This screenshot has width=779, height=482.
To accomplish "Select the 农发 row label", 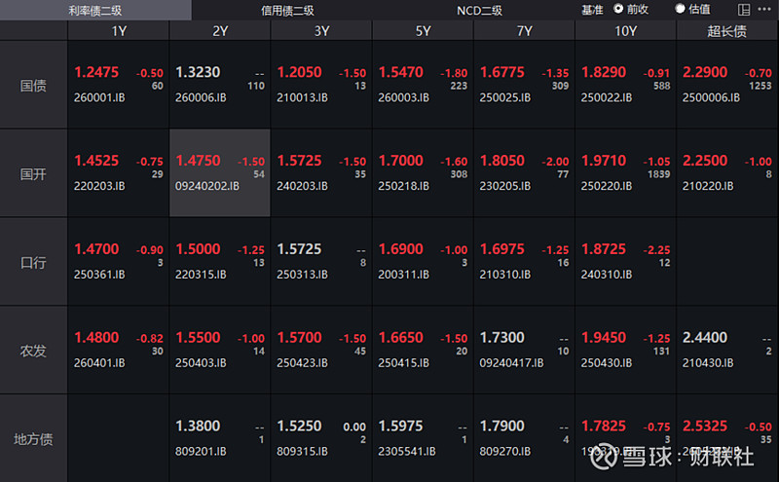I will [x=33, y=351].
